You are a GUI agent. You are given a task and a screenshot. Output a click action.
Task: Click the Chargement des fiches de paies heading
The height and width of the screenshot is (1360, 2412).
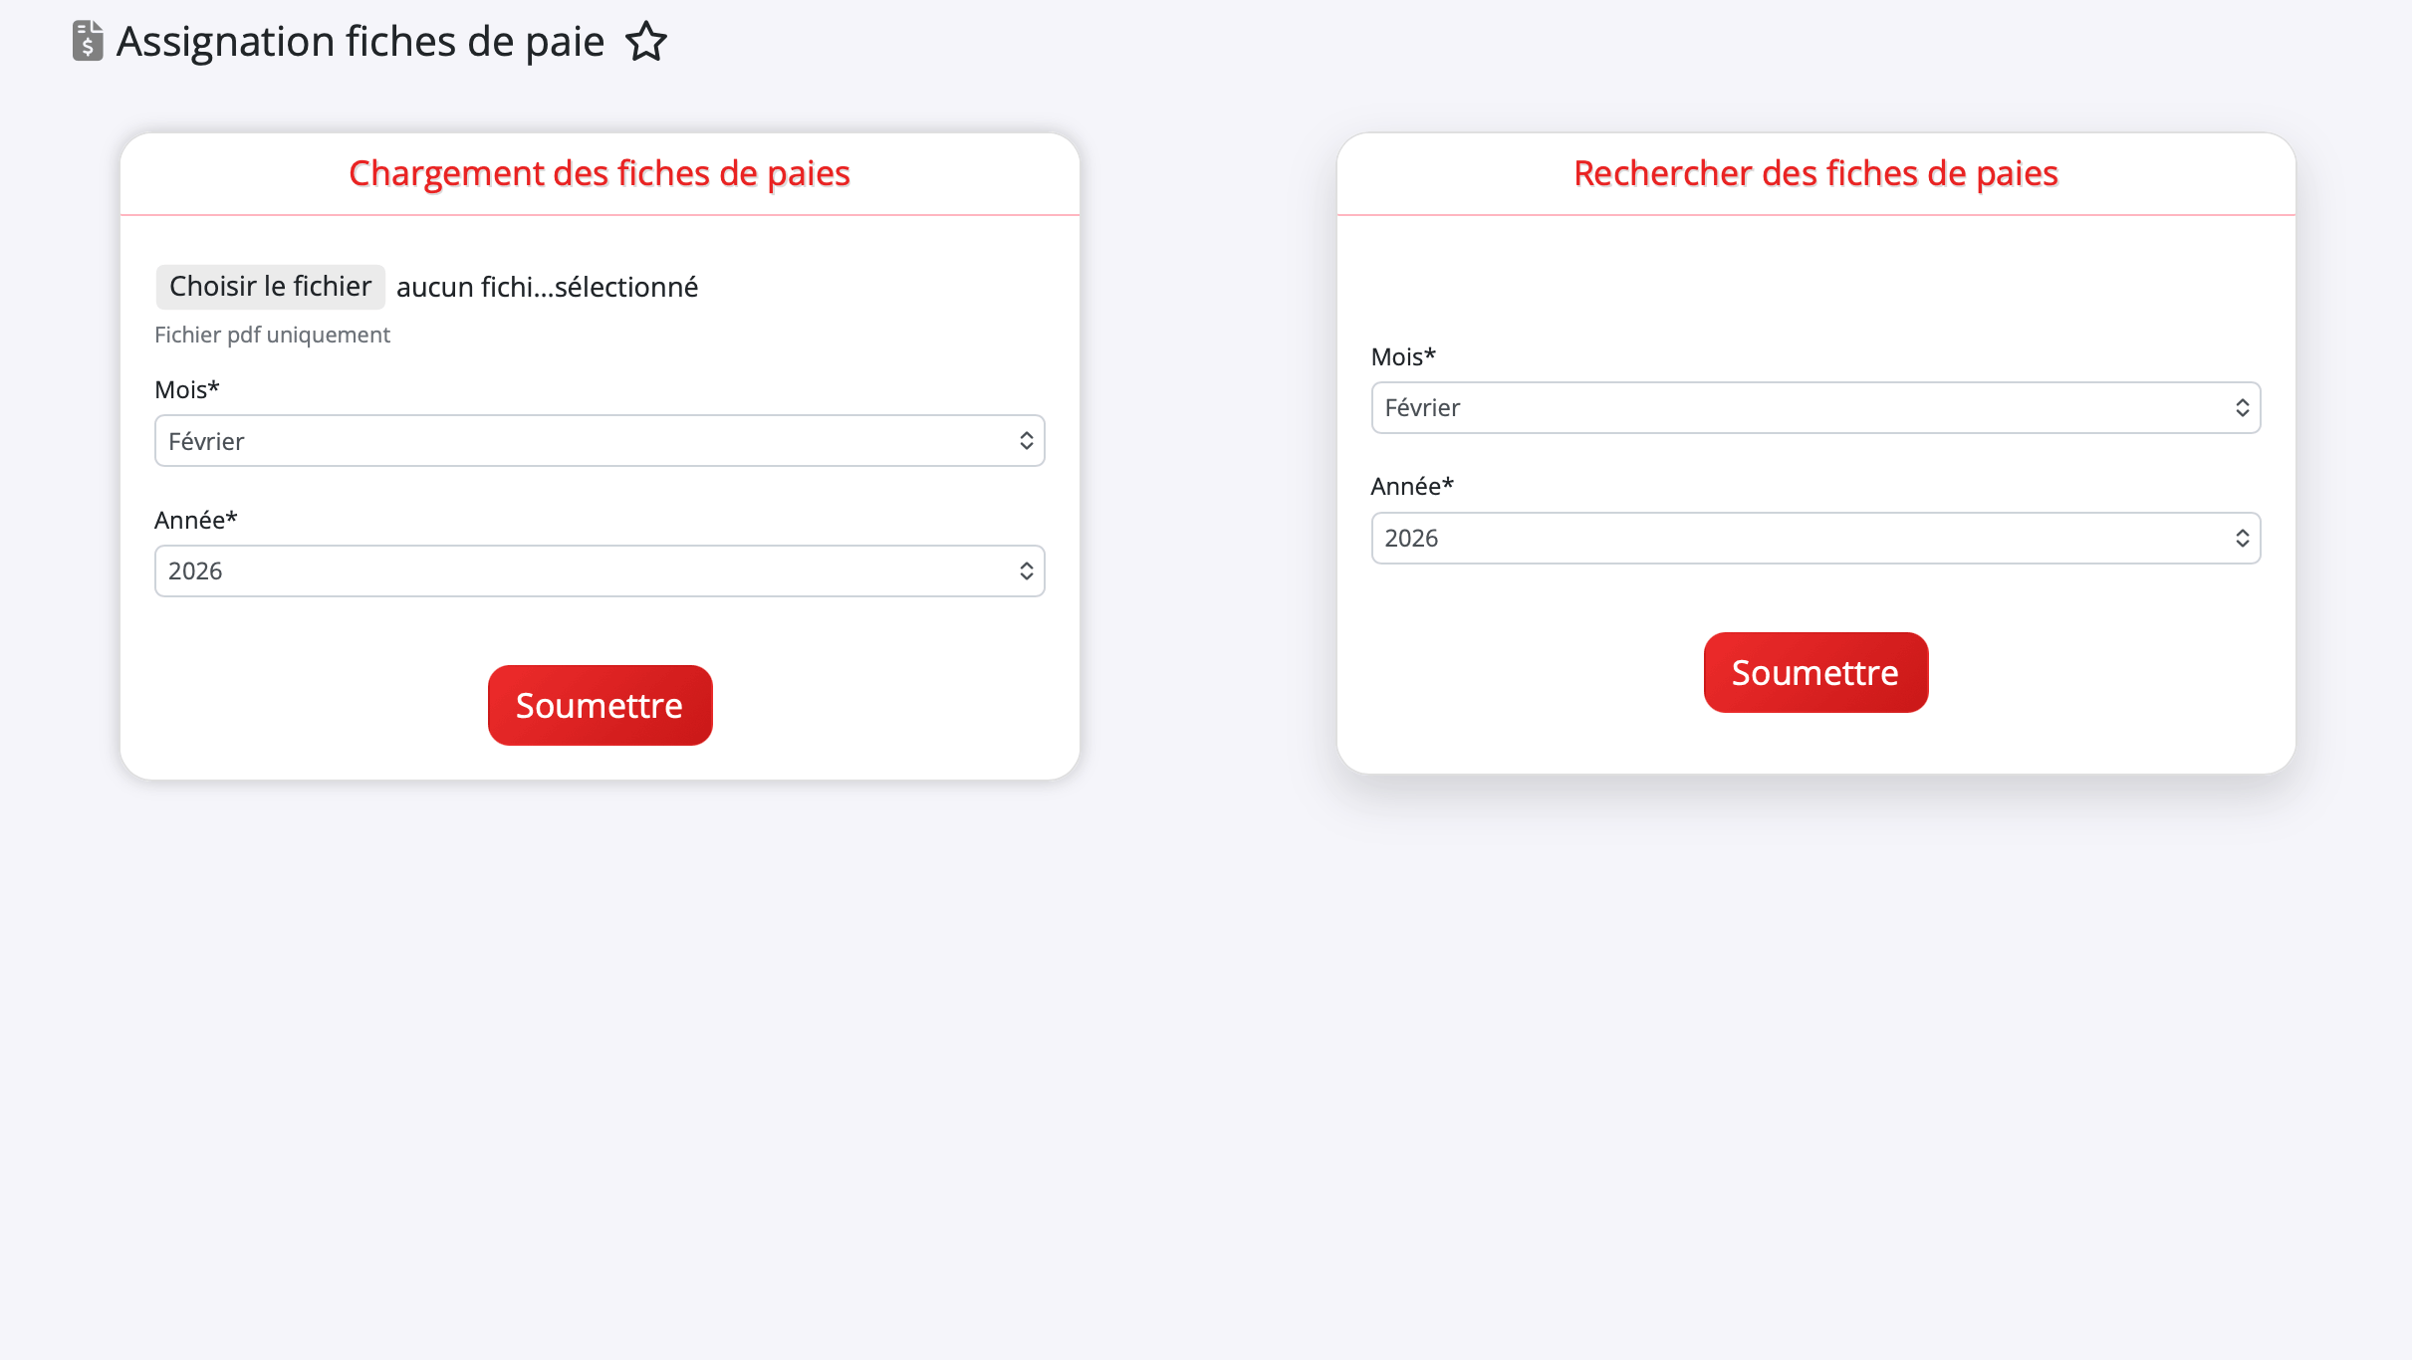coord(599,173)
